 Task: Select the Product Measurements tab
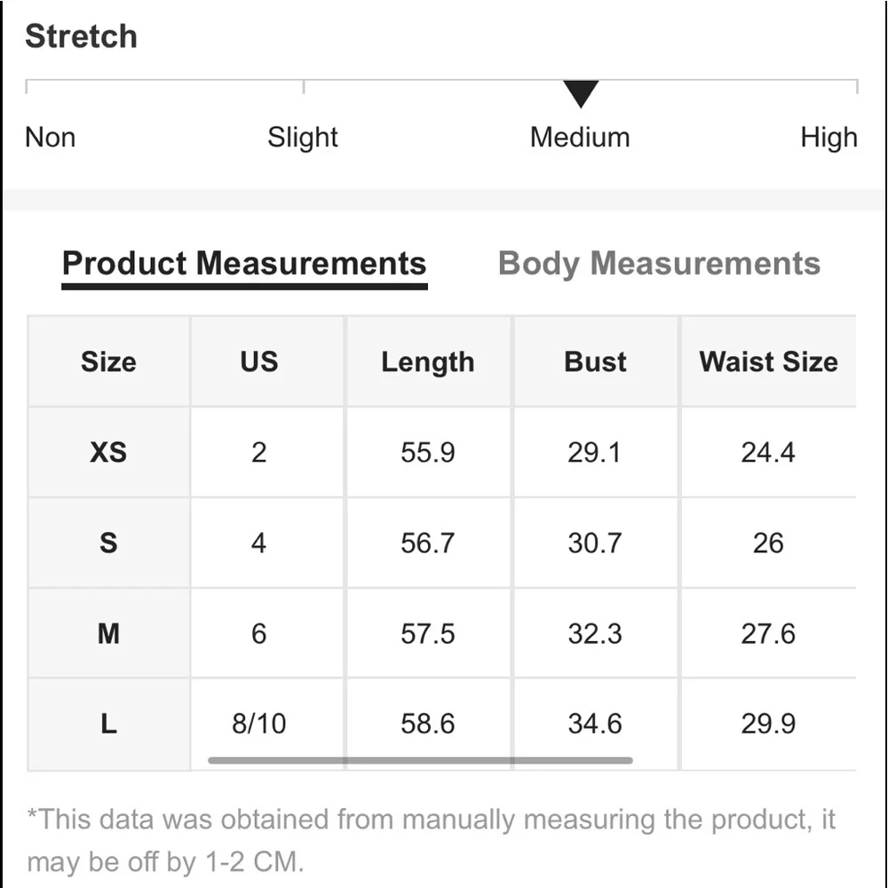(244, 264)
